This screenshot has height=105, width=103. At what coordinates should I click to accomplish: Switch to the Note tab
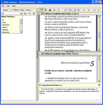click(x=22, y=10)
